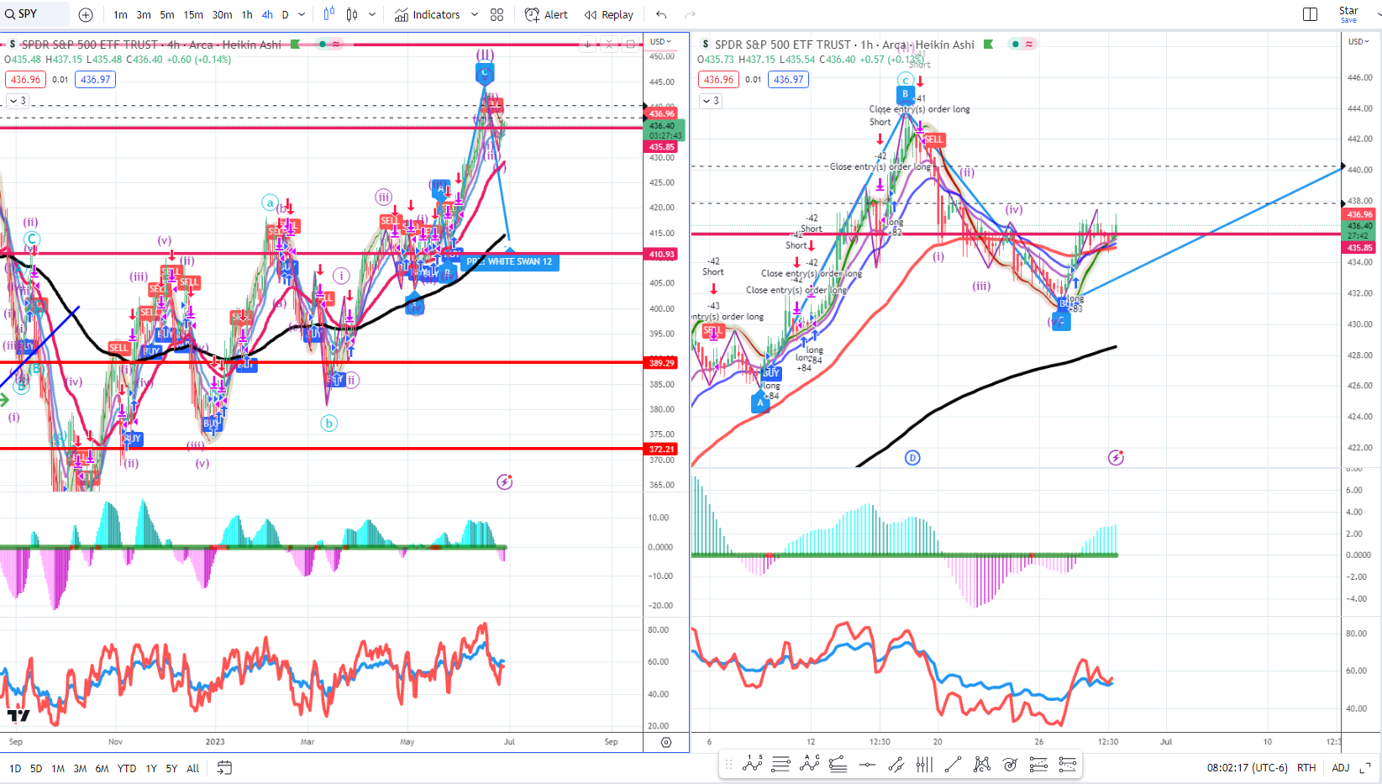Open the go-to-date calendar icon
Viewport: 1382px width, 784px height.
click(224, 767)
